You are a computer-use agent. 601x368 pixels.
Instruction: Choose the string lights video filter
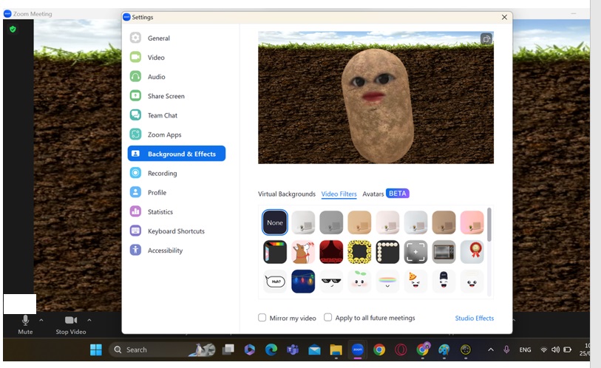303,282
